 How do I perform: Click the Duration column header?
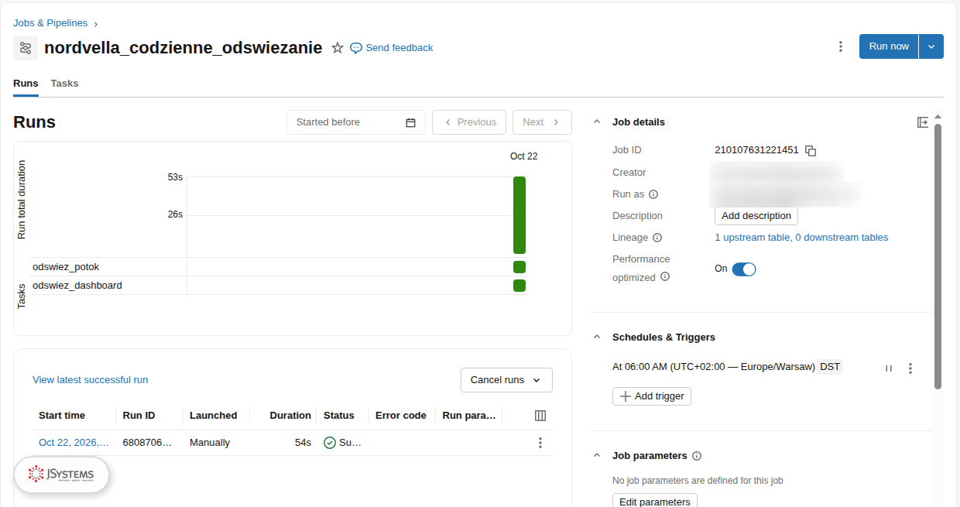(290, 416)
